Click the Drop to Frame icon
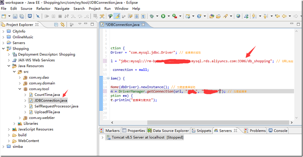This screenshot has width=303, height=157. click(95, 16)
